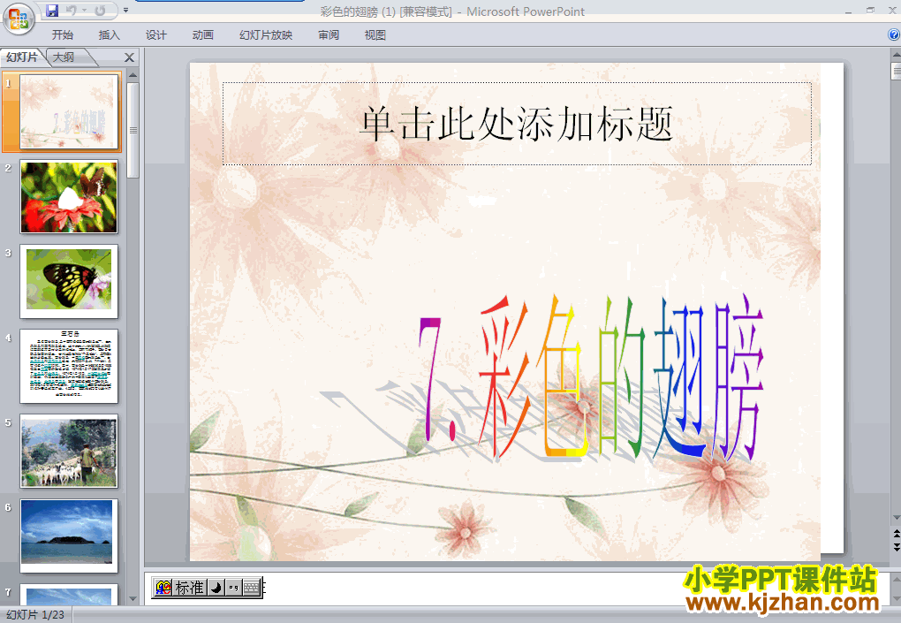Restore down the PowerPoint window
Viewport: 901px width, 623px height.
[x=871, y=11]
